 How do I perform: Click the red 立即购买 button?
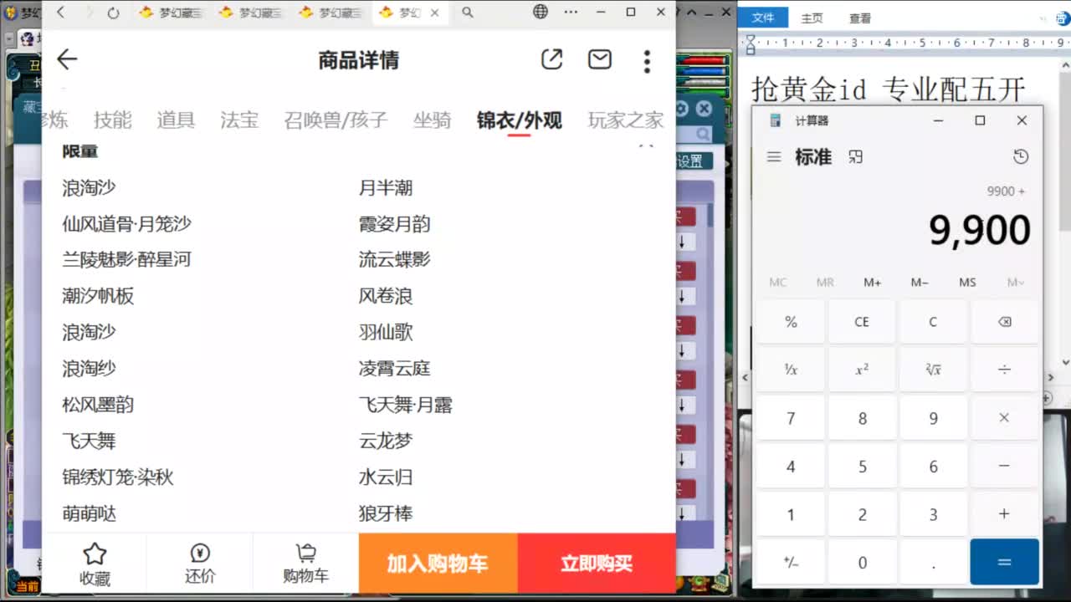click(x=596, y=564)
